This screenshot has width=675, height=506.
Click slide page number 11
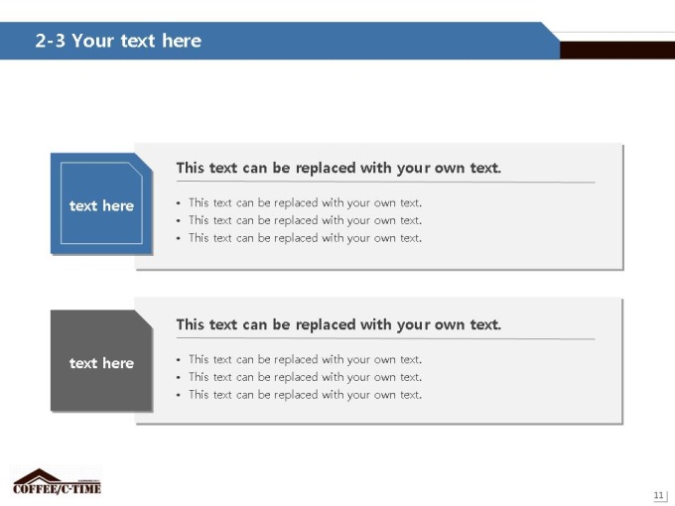[659, 495]
